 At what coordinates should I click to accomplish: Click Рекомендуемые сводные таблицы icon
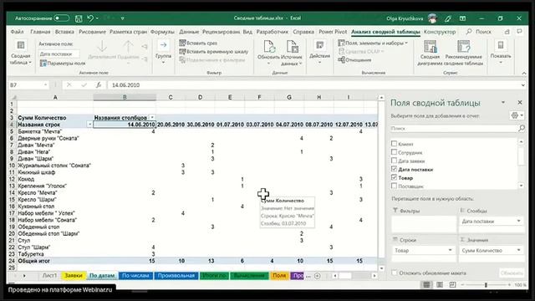tap(464, 47)
